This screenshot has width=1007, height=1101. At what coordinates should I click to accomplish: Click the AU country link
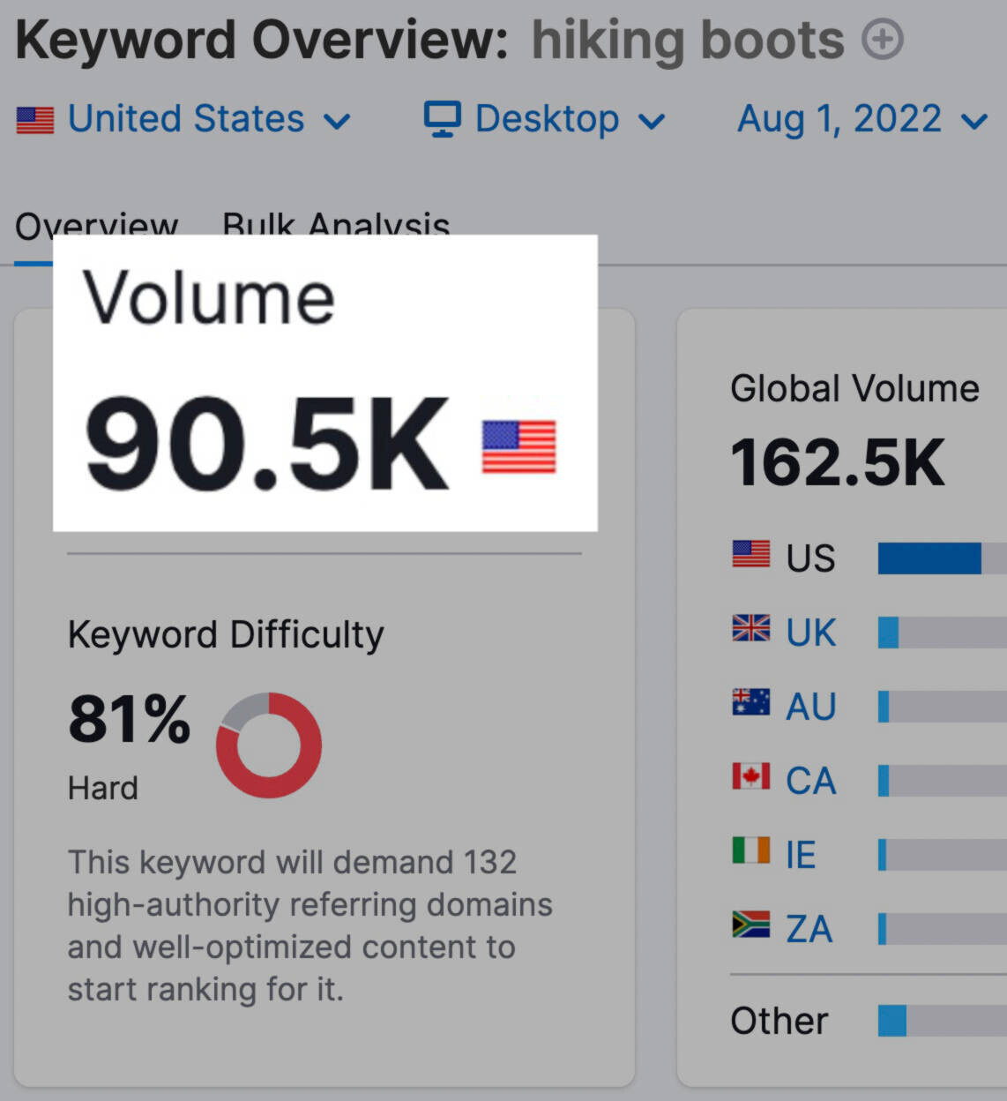coord(810,707)
